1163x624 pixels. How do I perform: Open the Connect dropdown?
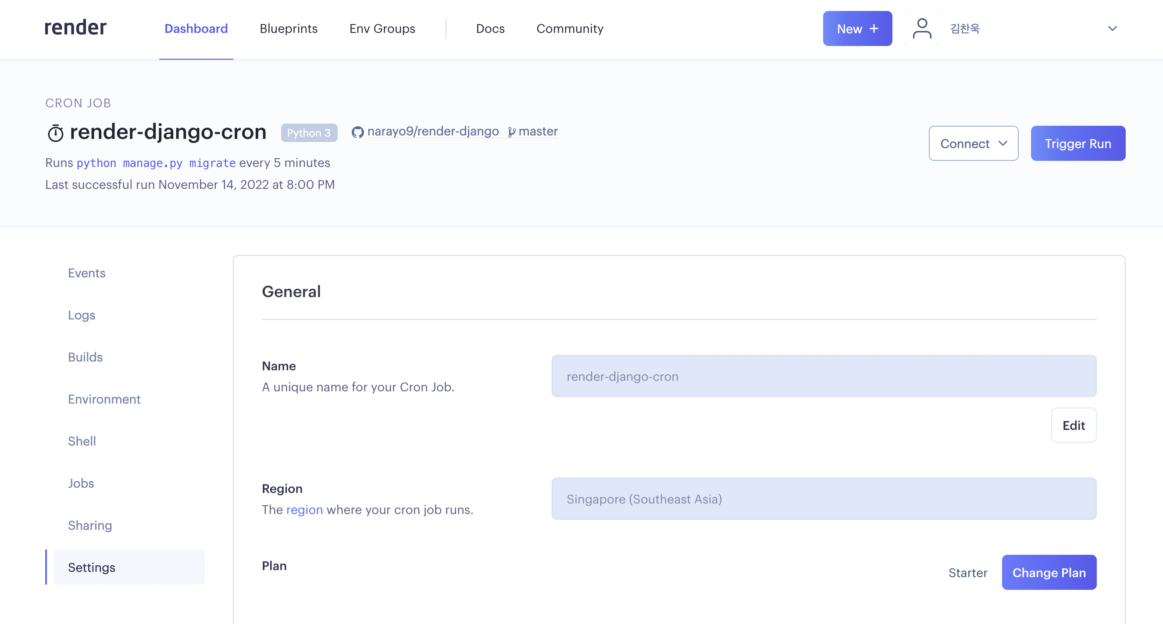(x=973, y=143)
